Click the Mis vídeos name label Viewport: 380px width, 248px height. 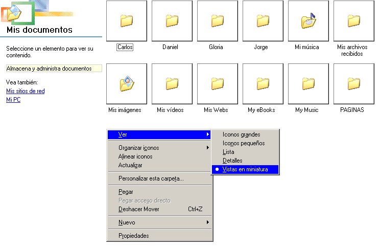[x=171, y=110]
